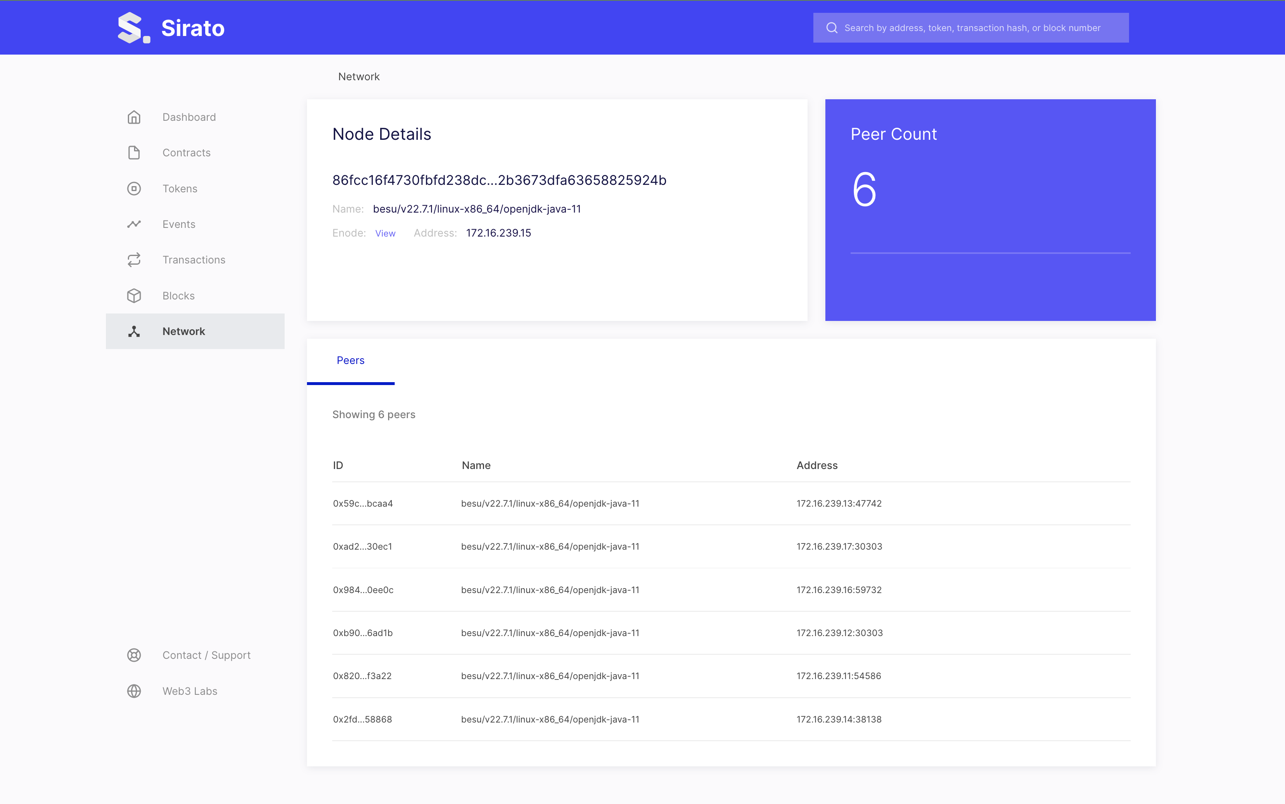Viewport: 1285px width, 804px height.
Task: View the node's Enode details
Action: pyautogui.click(x=384, y=233)
